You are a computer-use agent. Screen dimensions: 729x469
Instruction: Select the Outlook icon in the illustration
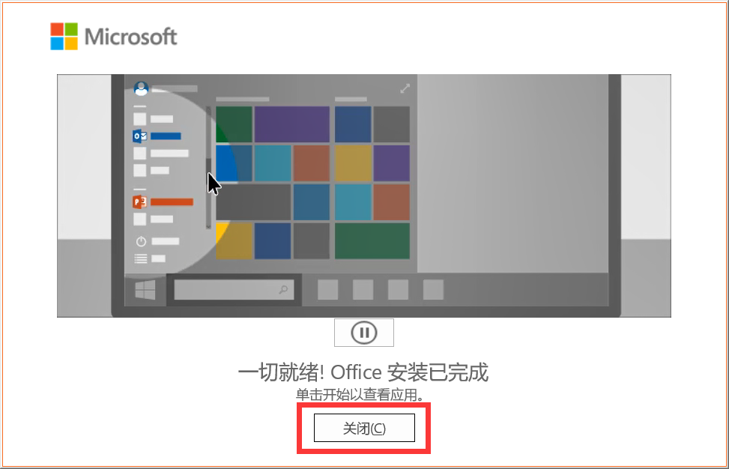(x=140, y=136)
